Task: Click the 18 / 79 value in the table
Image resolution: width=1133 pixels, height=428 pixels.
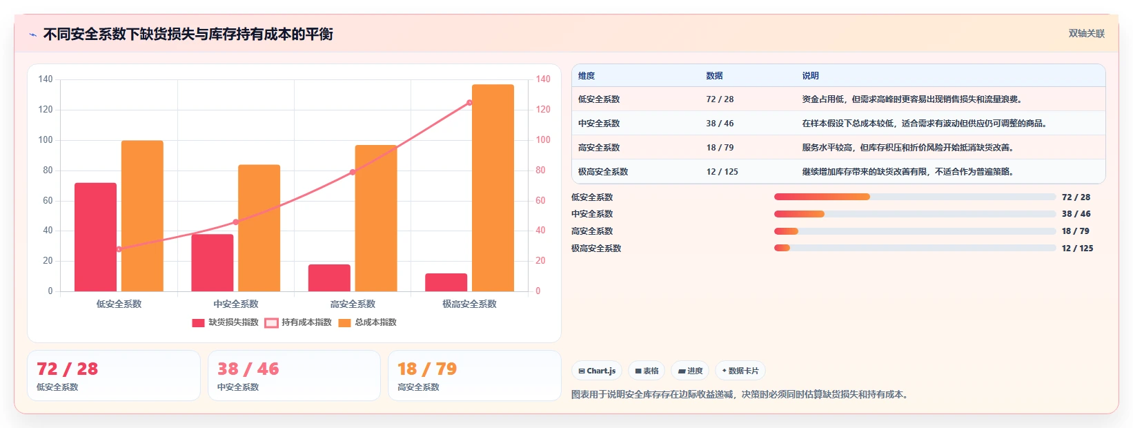Action: (x=720, y=148)
